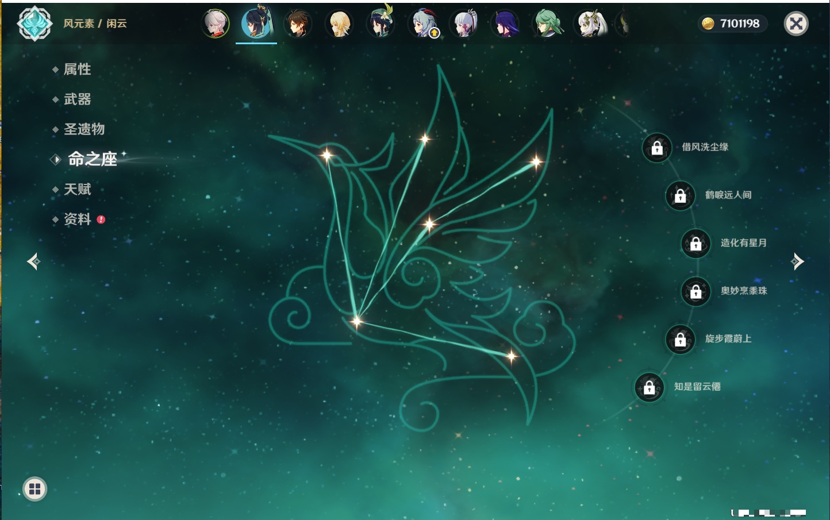
Task: Click the 风元素 / 闲云 title text
Action: [95, 24]
